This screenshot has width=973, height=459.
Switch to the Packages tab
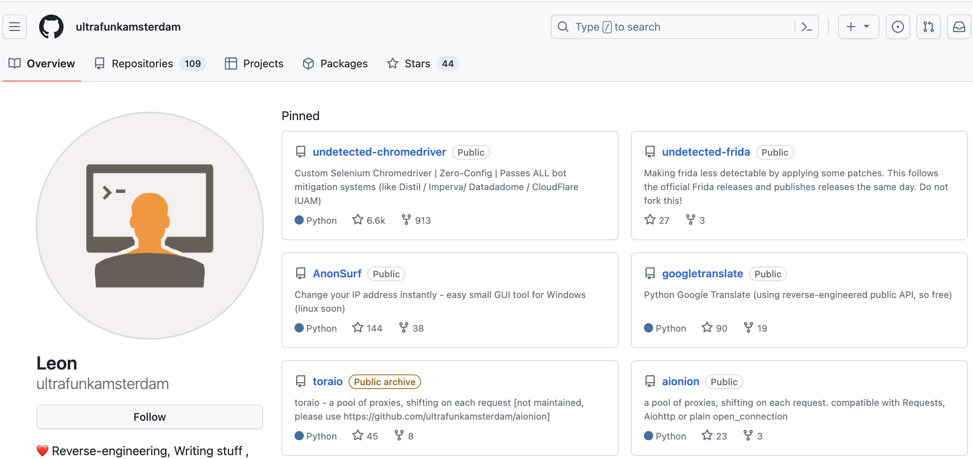pyautogui.click(x=335, y=63)
